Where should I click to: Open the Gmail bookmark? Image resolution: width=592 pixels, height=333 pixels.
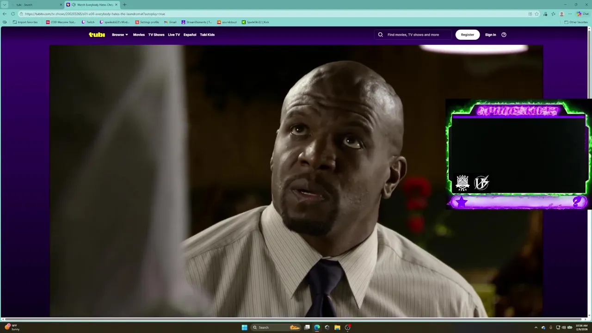click(170, 22)
